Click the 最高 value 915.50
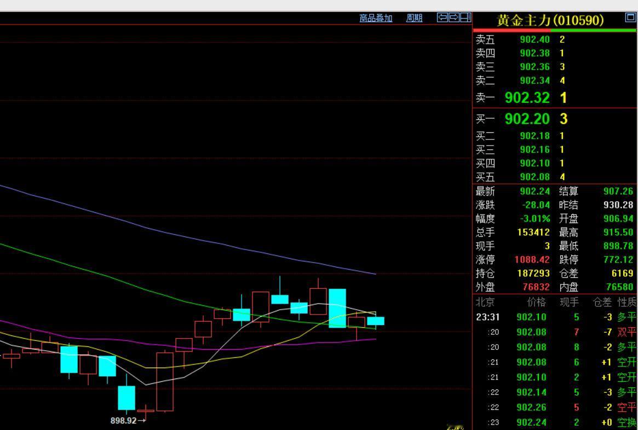The width and height of the screenshot is (638, 430). click(x=618, y=233)
